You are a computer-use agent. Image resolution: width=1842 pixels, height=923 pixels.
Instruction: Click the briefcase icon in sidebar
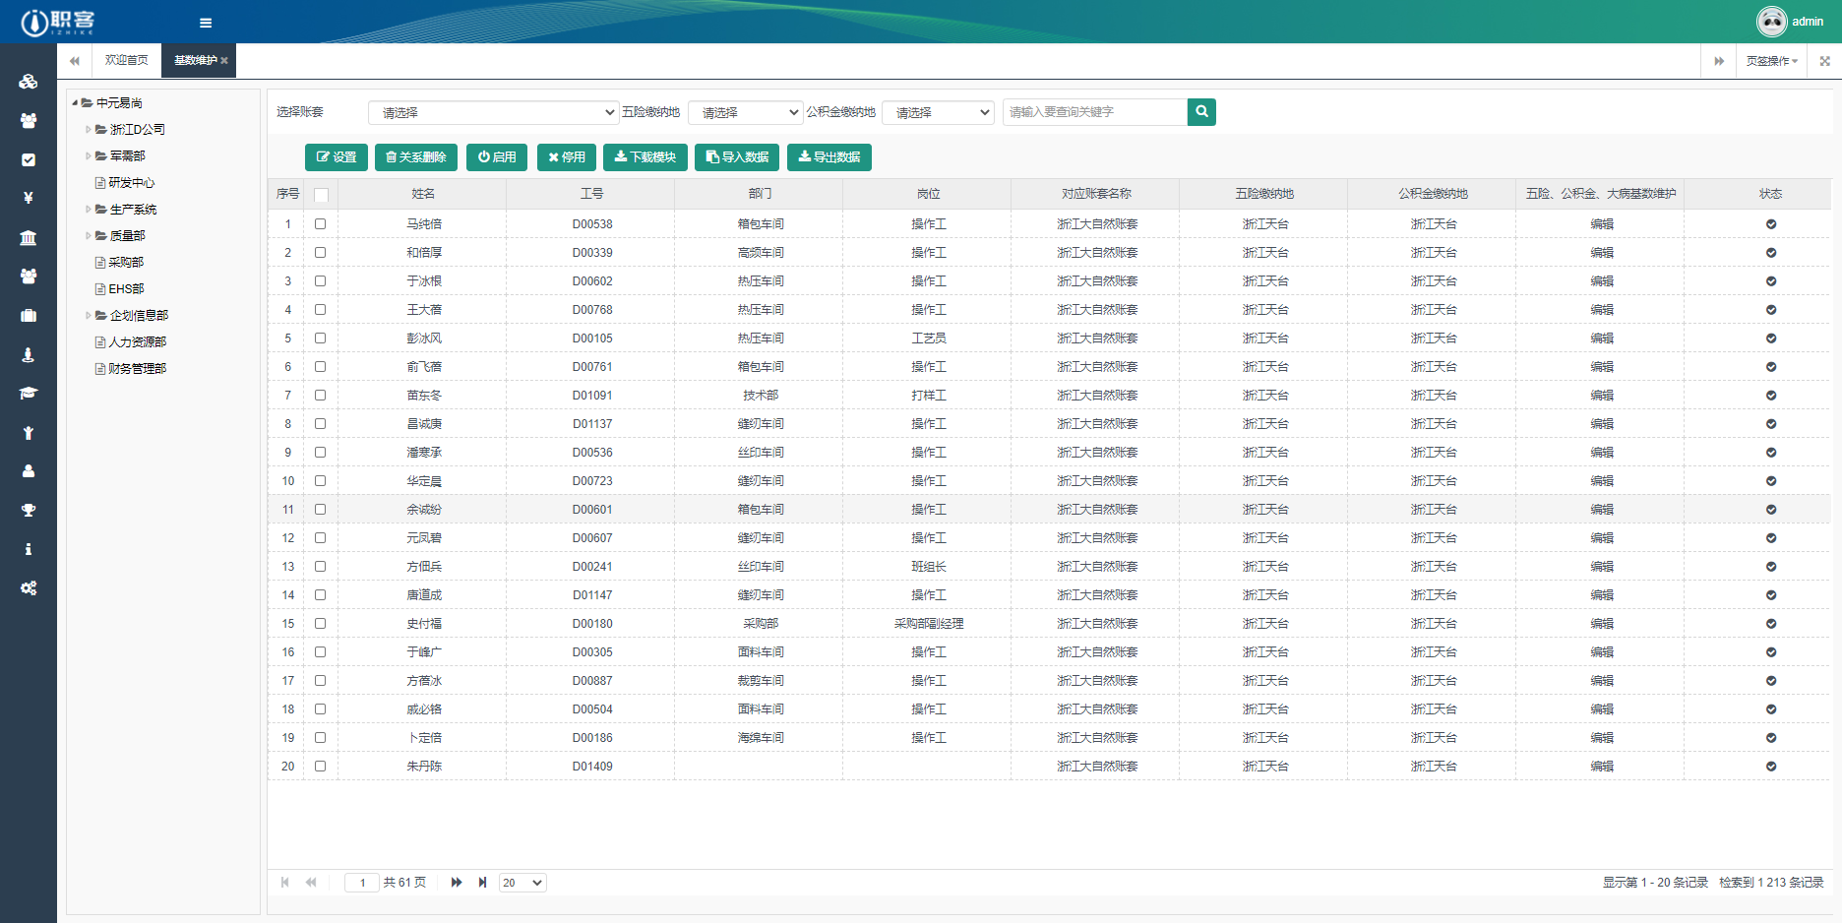[29, 316]
